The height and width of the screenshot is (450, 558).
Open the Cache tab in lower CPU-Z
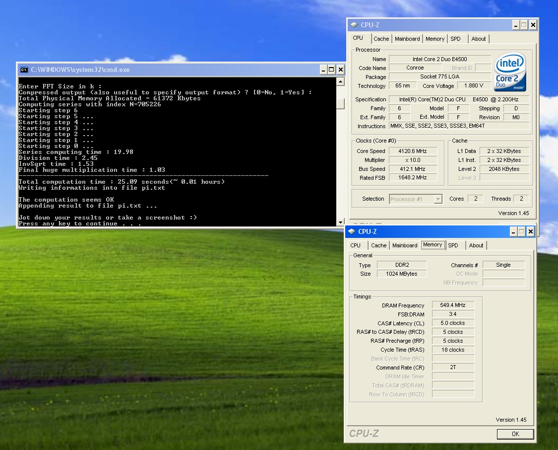tap(378, 245)
